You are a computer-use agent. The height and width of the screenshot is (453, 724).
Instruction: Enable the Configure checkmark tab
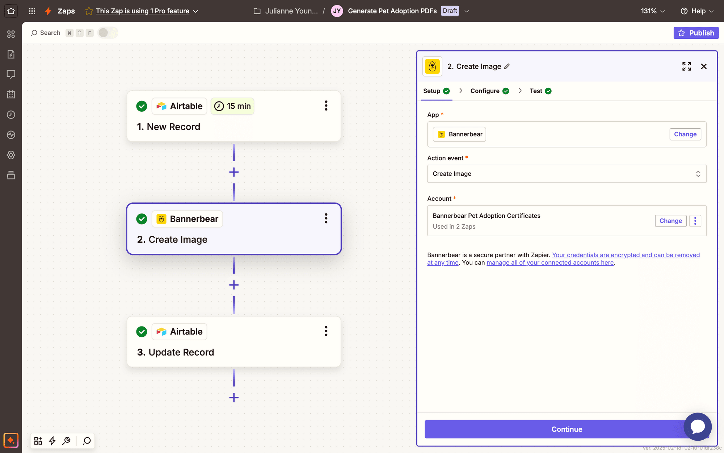point(489,90)
